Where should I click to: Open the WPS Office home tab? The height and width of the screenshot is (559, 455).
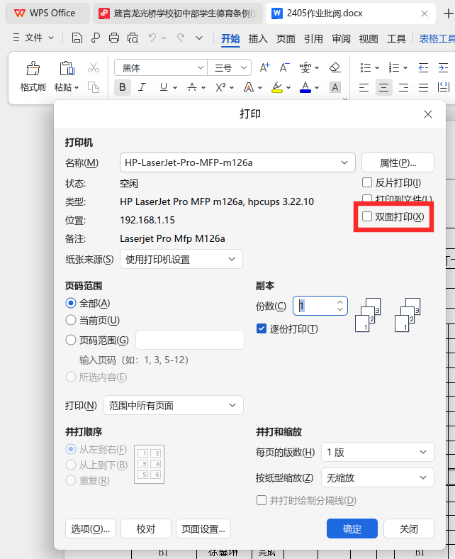click(46, 13)
